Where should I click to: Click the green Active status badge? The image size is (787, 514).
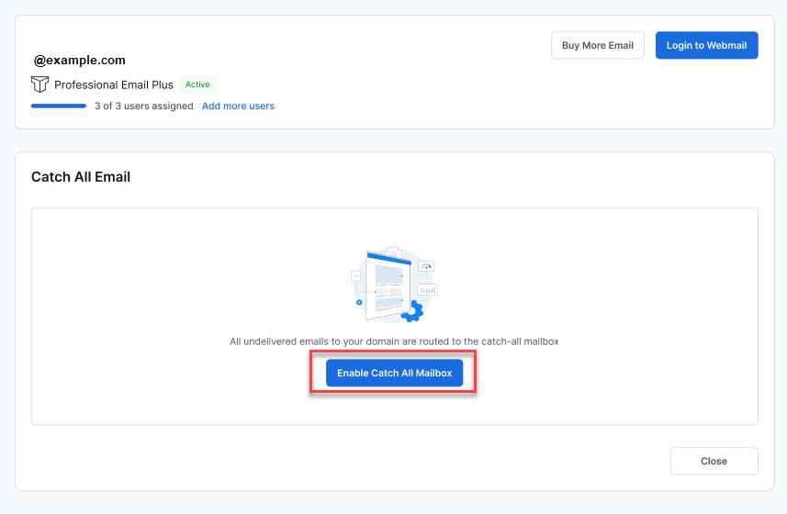click(x=197, y=84)
